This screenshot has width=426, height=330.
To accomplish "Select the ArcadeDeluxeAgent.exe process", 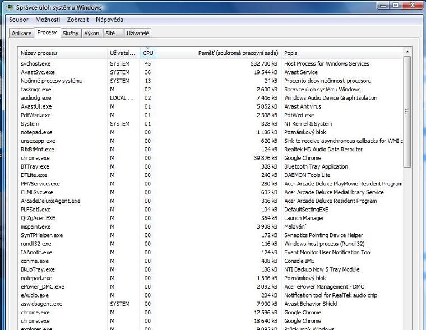I will tap(211, 201).
